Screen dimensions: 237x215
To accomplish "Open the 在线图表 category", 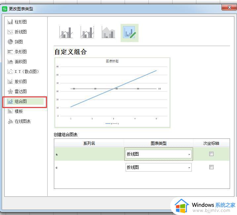I will [23, 121].
